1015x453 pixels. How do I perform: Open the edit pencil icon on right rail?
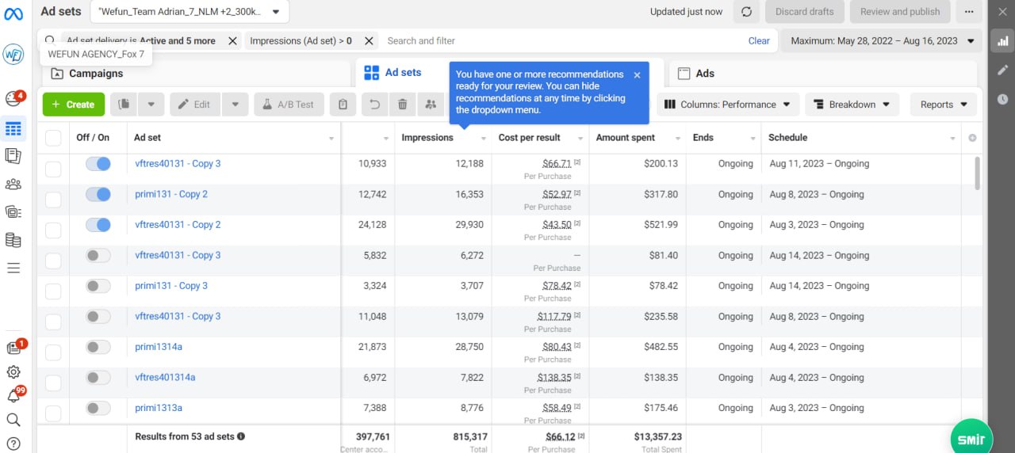pyautogui.click(x=1002, y=70)
